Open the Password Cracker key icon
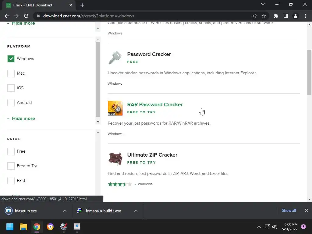Image resolution: width=312 pixels, height=234 pixels. point(115,58)
